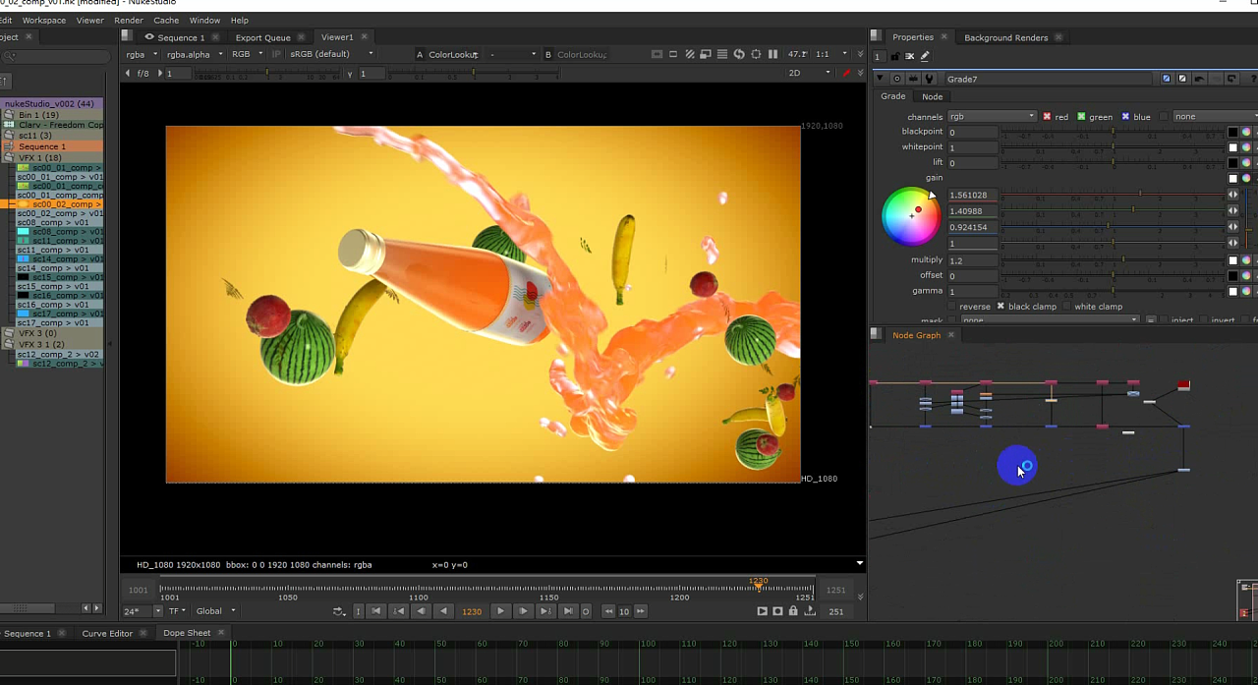Viewport: 1258px width, 685px height.
Task: Enable the white clamp checkbox
Action: [1067, 307]
